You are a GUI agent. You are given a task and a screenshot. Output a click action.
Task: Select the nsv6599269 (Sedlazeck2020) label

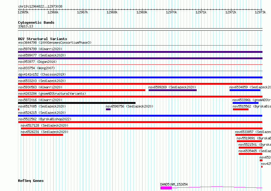(x=172, y=87)
